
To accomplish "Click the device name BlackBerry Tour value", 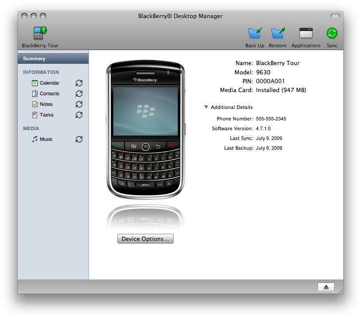I will coord(278,63).
